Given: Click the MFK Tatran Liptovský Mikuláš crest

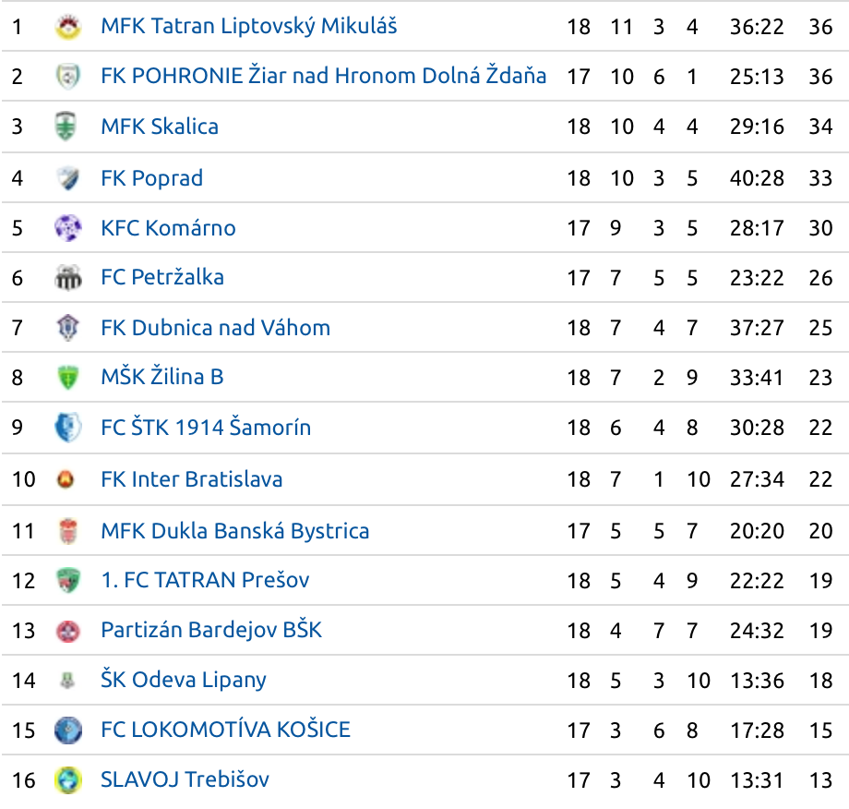Looking at the screenshot, I should point(68,27).
